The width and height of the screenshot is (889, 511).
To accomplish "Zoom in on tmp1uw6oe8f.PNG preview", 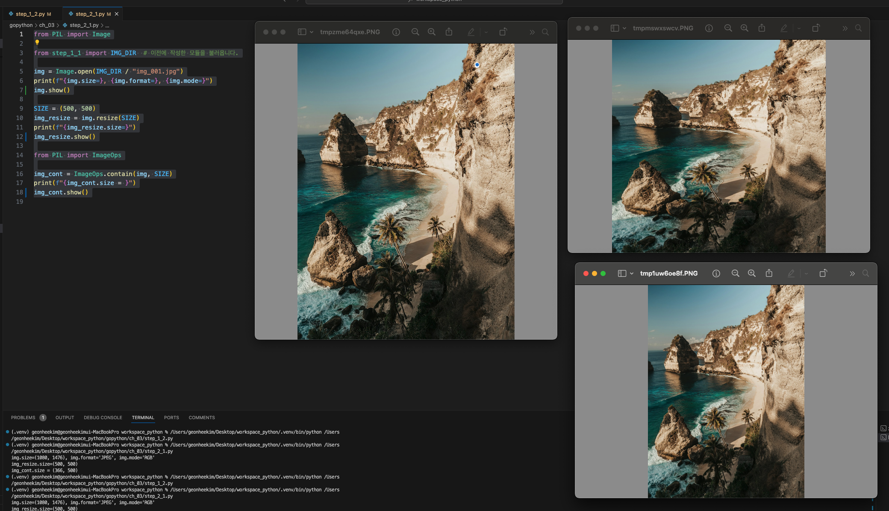I will (x=752, y=273).
